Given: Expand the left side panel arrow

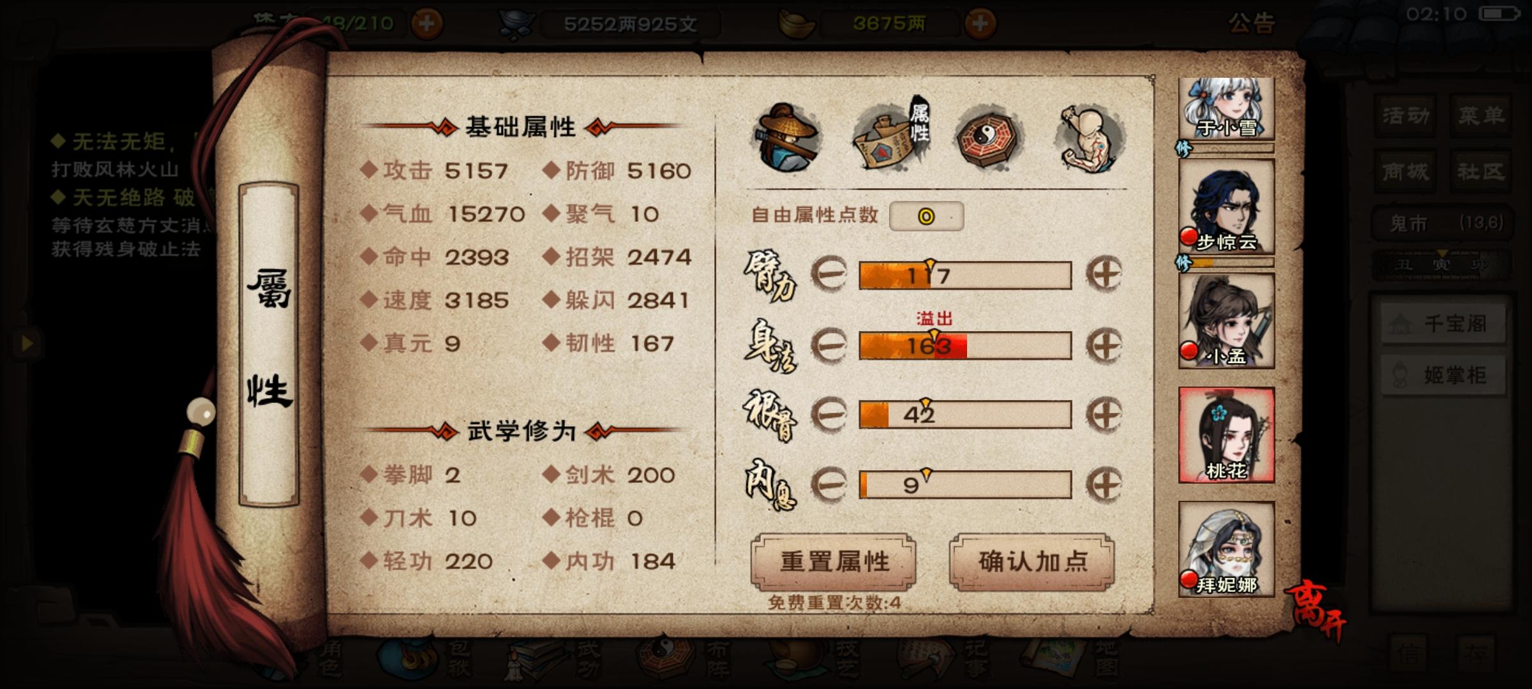Looking at the screenshot, I should coord(26,344).
